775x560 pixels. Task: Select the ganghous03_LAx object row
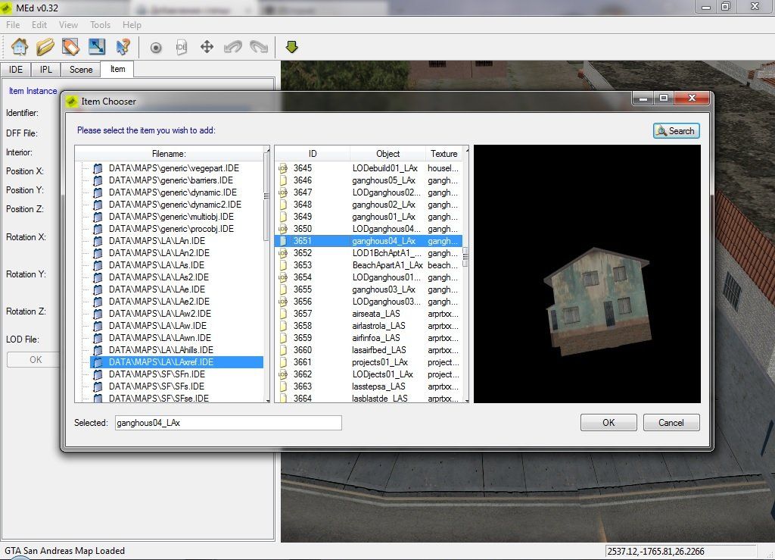369,289
